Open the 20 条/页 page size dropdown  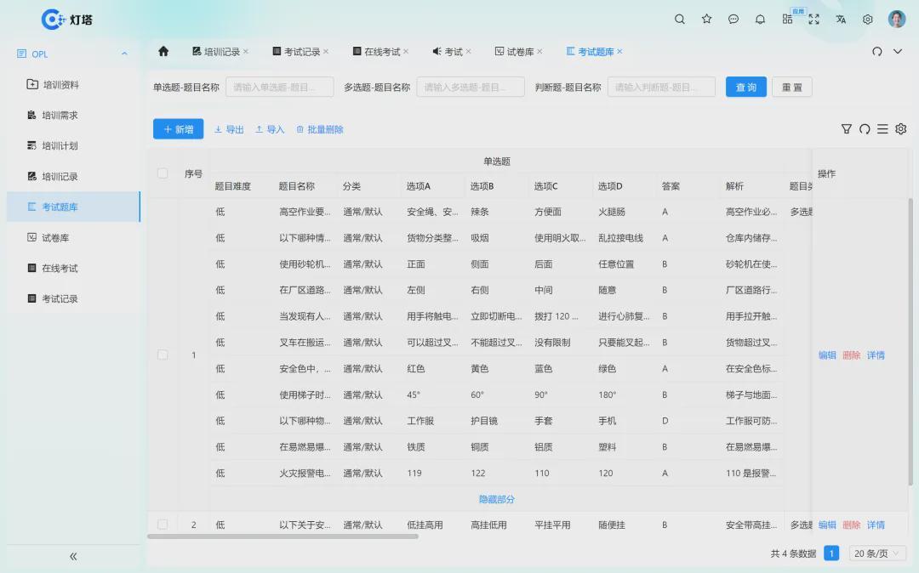point(876,553)
